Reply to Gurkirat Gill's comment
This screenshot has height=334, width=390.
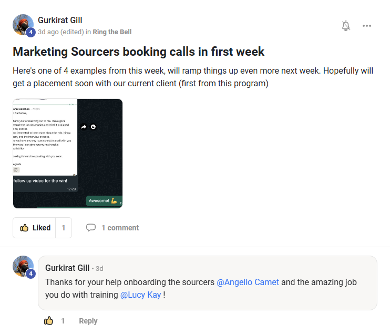point(88,321)
